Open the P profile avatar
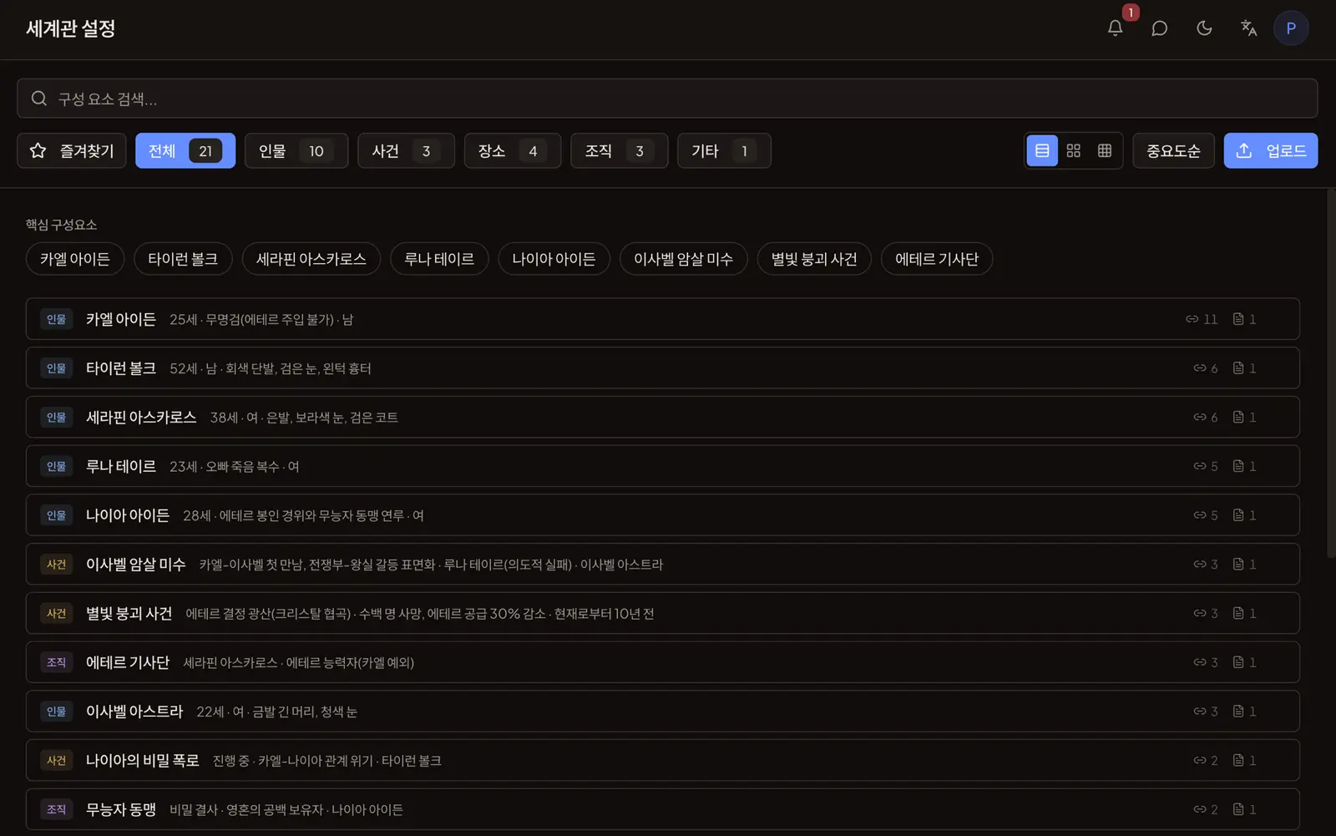This screenshot has height=836, width=1336. click(1291, 28)
